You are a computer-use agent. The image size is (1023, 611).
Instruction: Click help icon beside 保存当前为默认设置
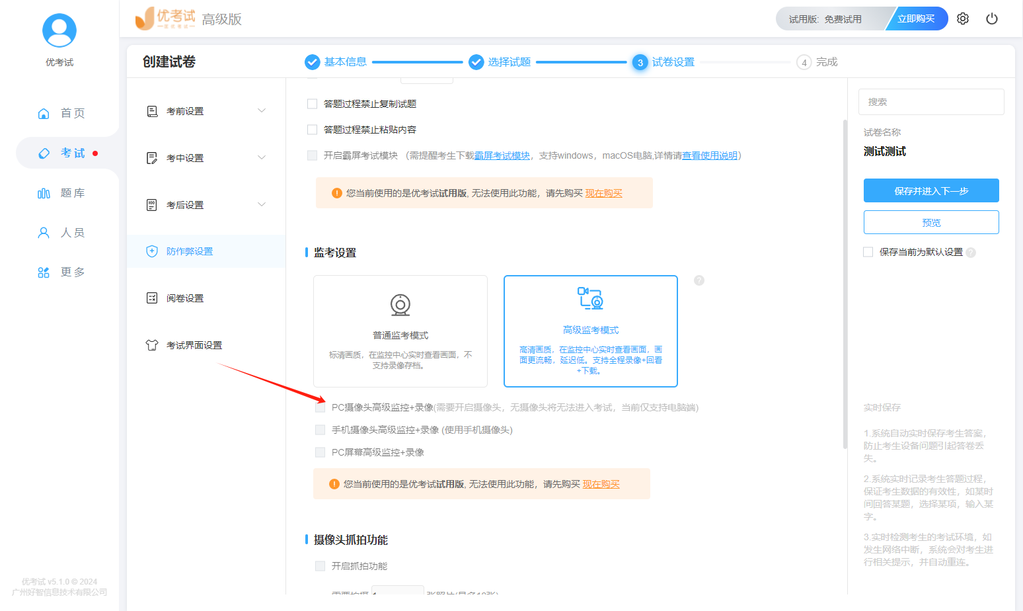pyautogui.click(x=971, y=253)
